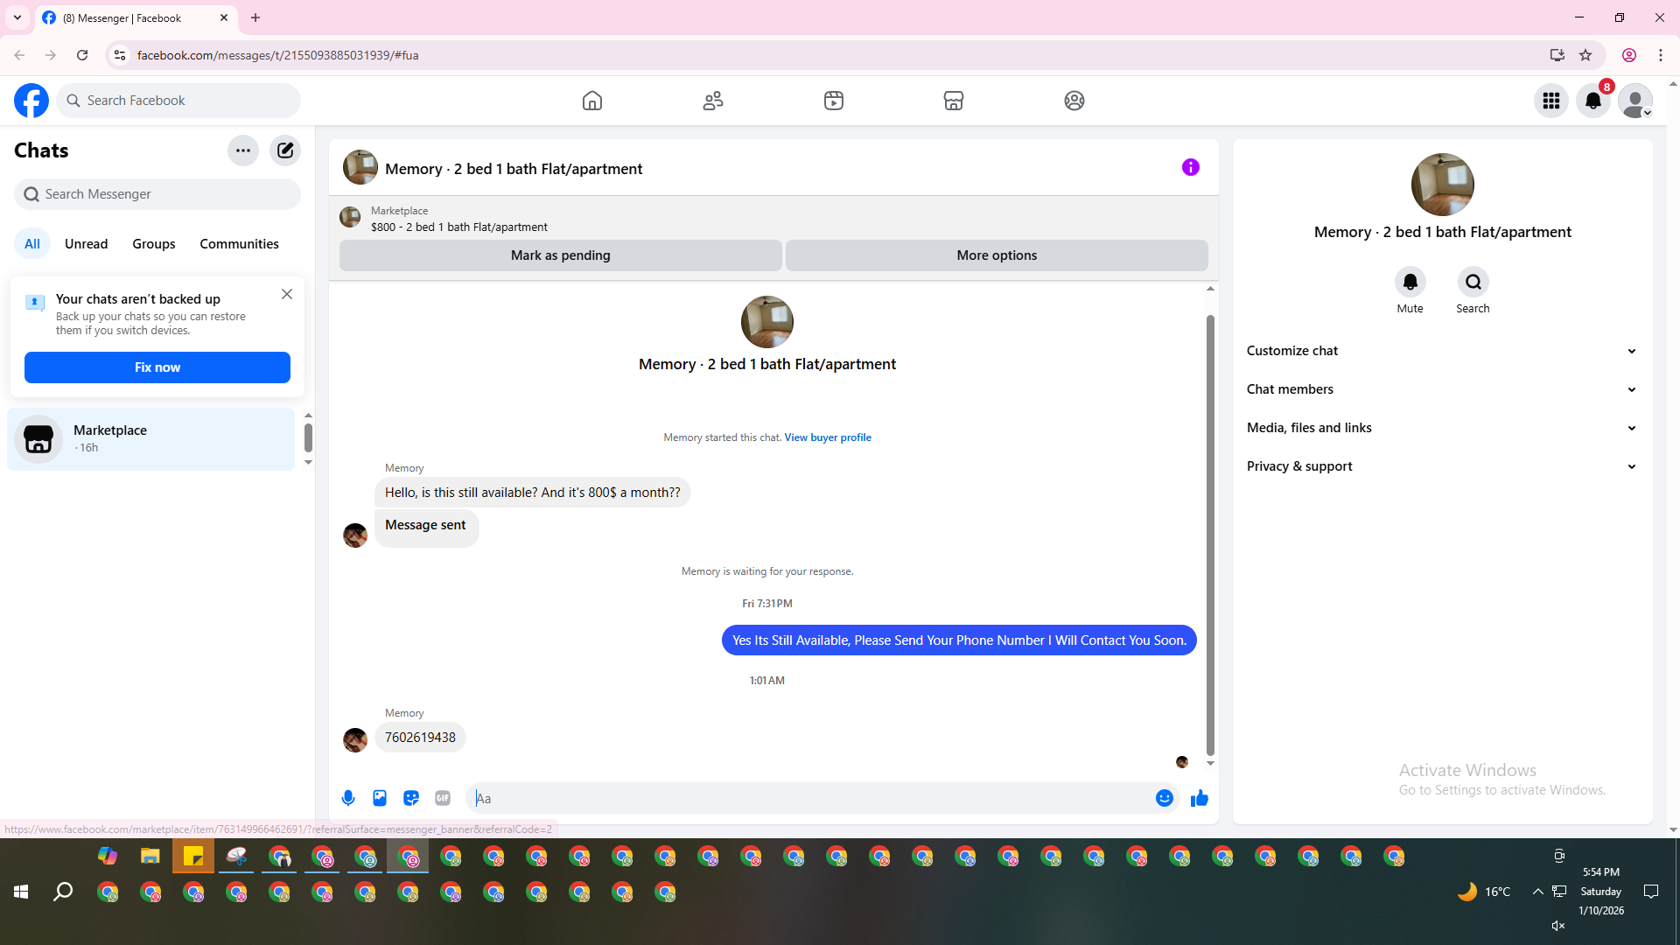Switch to the Communities tab
1680x945 pixels.
239,244
